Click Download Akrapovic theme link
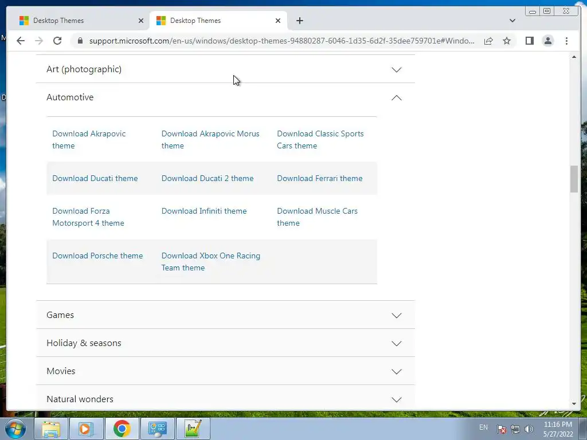Image resolution: width=587 pixels, height=440 pixels. click(x=89, y=140)
